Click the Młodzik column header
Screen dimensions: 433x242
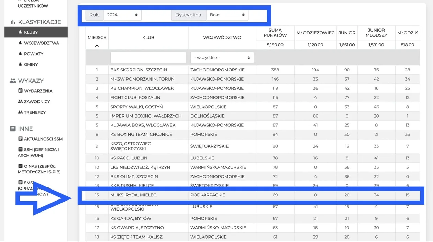point(407,33)
